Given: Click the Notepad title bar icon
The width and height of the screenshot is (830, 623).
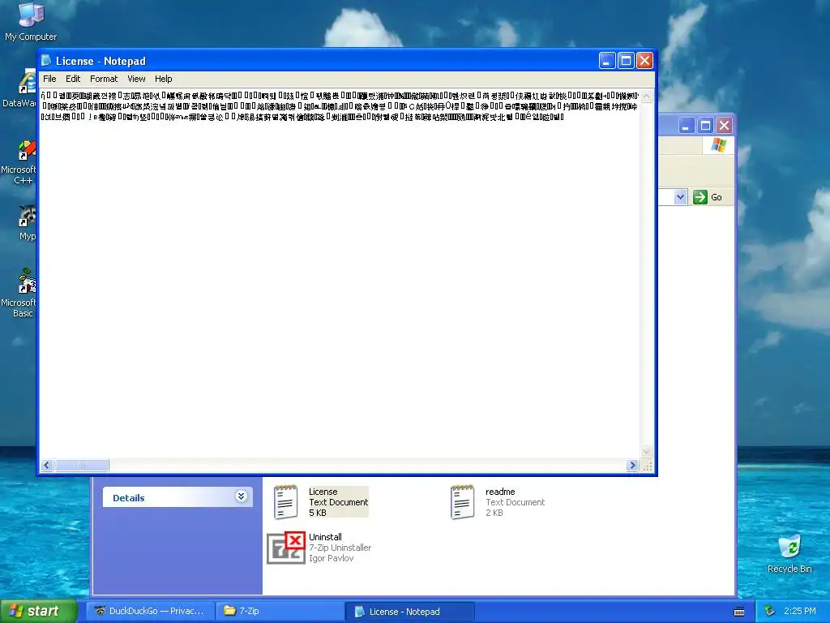Looking at the screenshot, I should click(x=46, y=60).
